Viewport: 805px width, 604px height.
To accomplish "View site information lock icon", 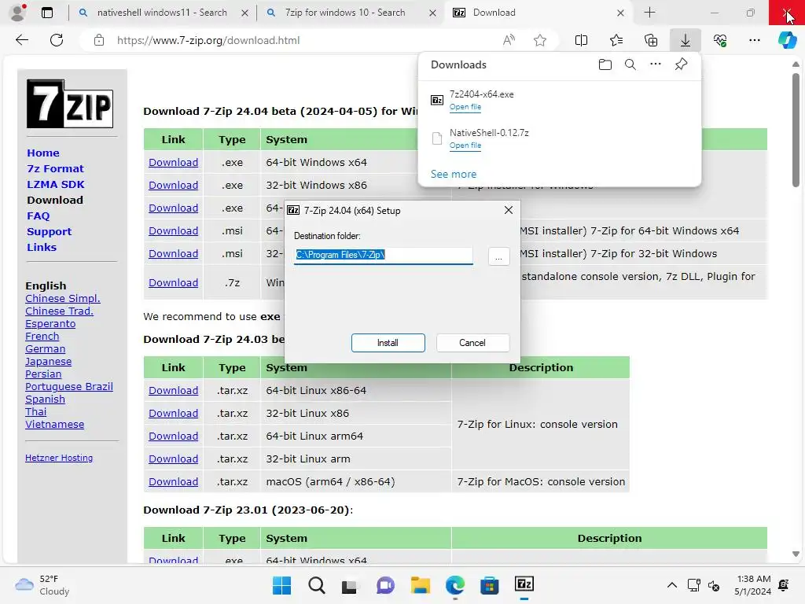I will click(99, 40).
